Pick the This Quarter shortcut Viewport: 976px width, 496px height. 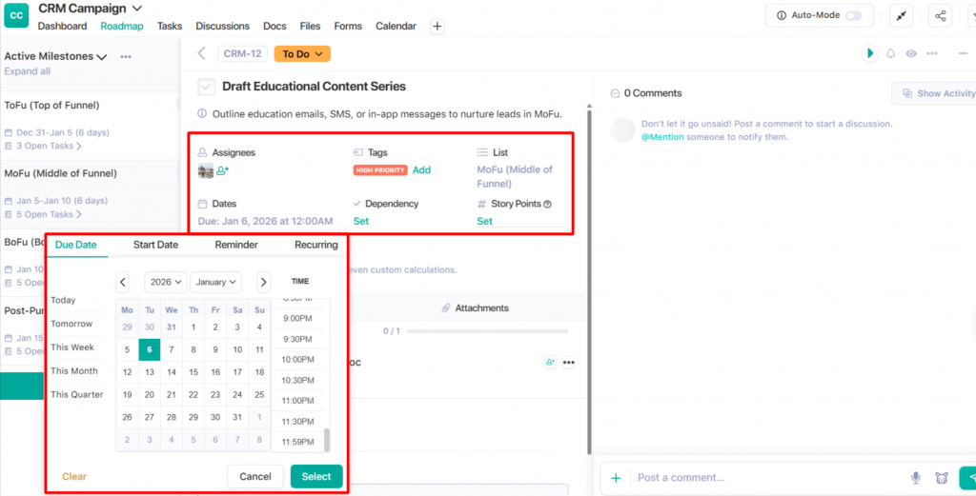click(x=77, y=395)
